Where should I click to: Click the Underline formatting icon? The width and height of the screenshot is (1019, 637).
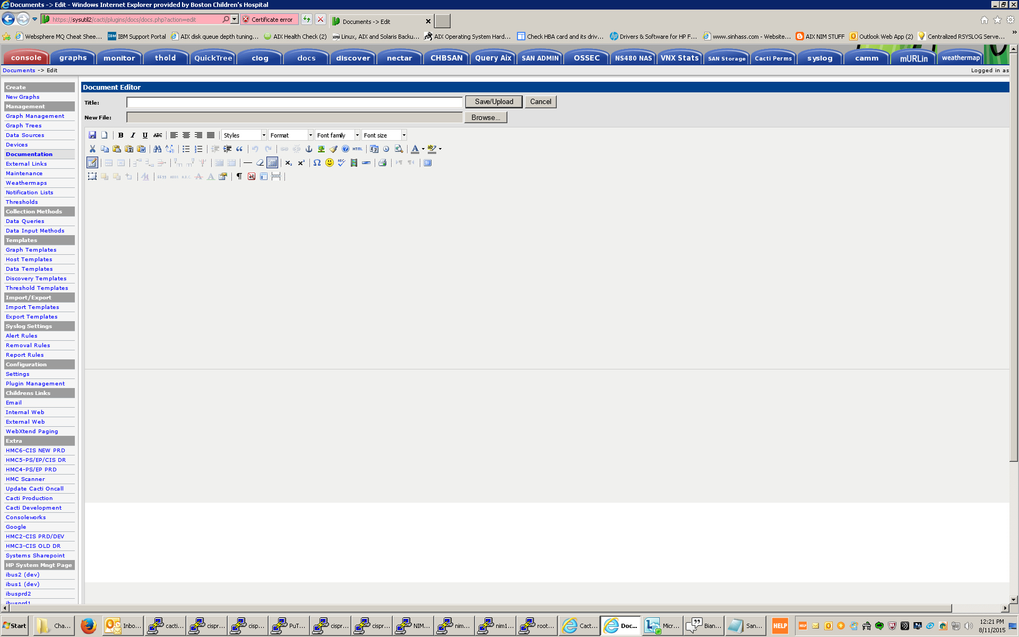(145, 135)
